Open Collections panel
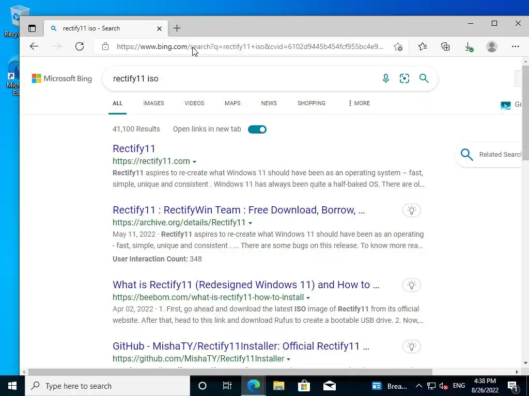Screen dimensions: 529x396 click(x=445, y=46)
